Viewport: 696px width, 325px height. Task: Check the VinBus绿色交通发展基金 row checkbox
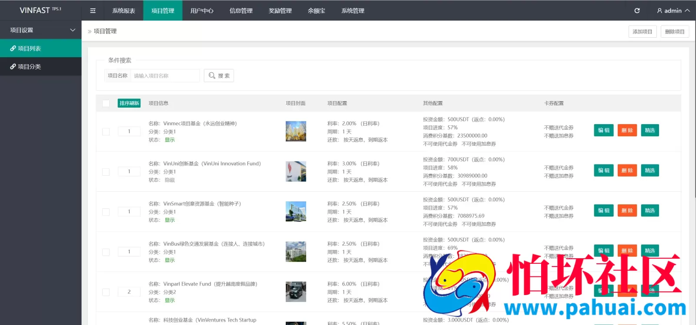click(x=106, y=252)
